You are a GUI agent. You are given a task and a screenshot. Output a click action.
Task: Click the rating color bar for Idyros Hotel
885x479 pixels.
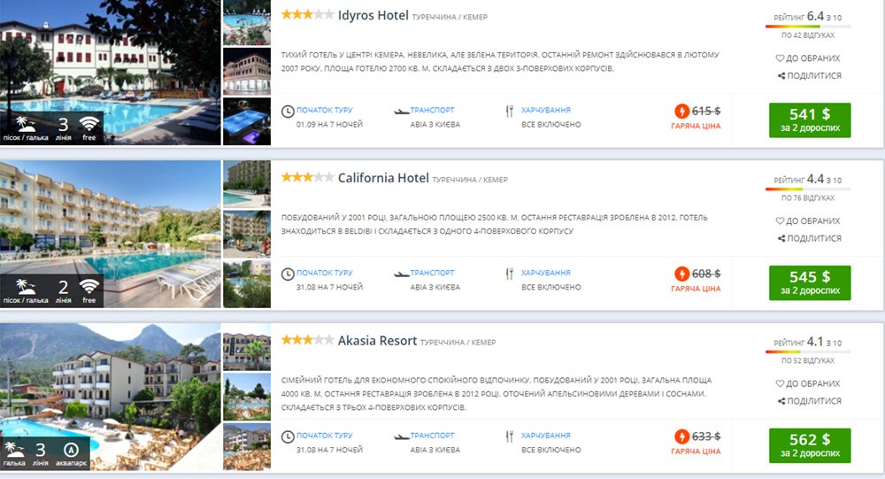808,27
